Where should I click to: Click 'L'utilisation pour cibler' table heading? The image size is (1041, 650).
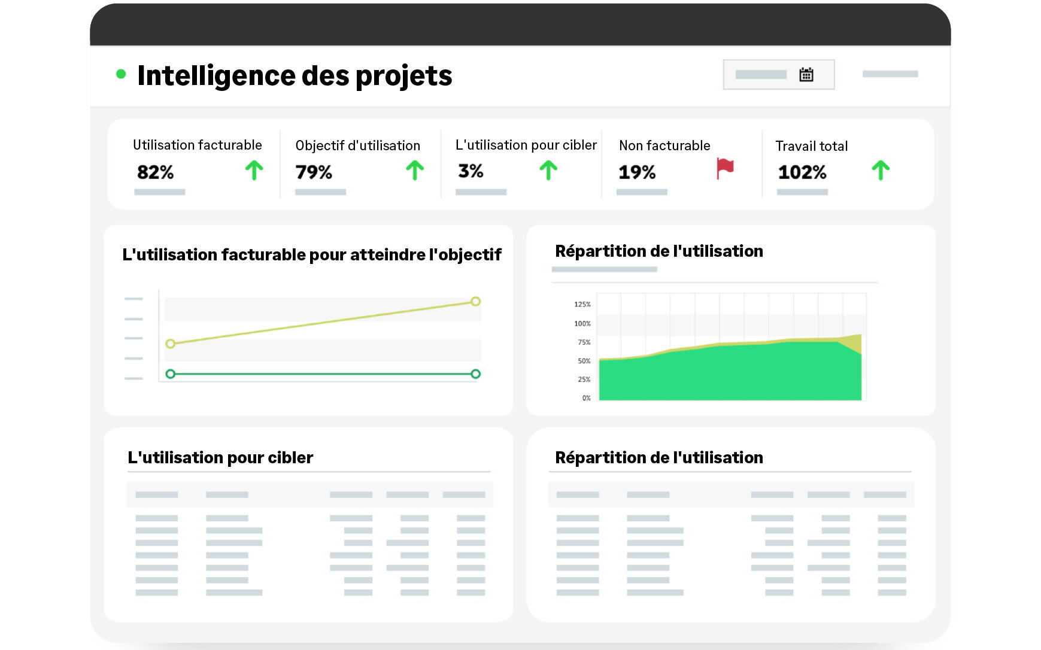pyautogui.click(x=220, y=458)
